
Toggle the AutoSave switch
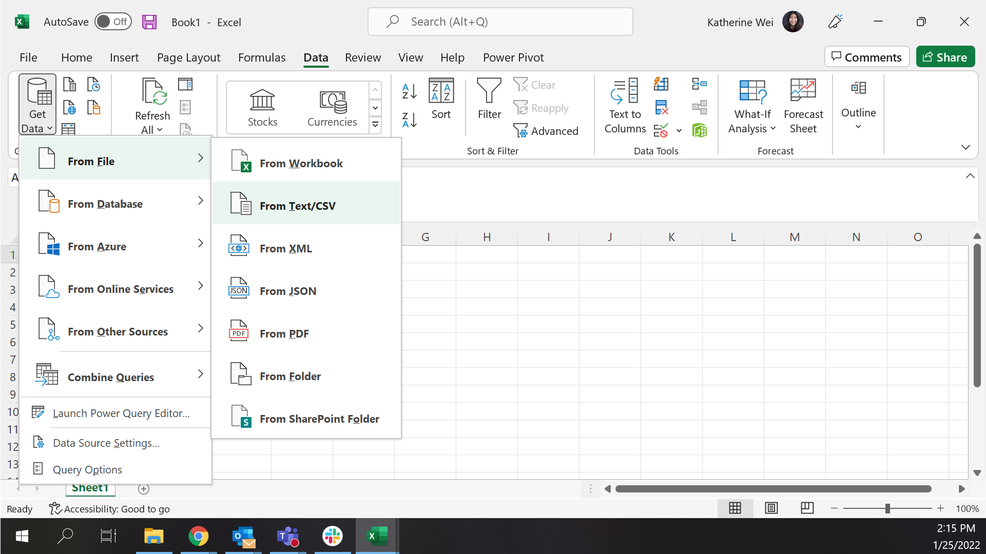pos(113,22)
